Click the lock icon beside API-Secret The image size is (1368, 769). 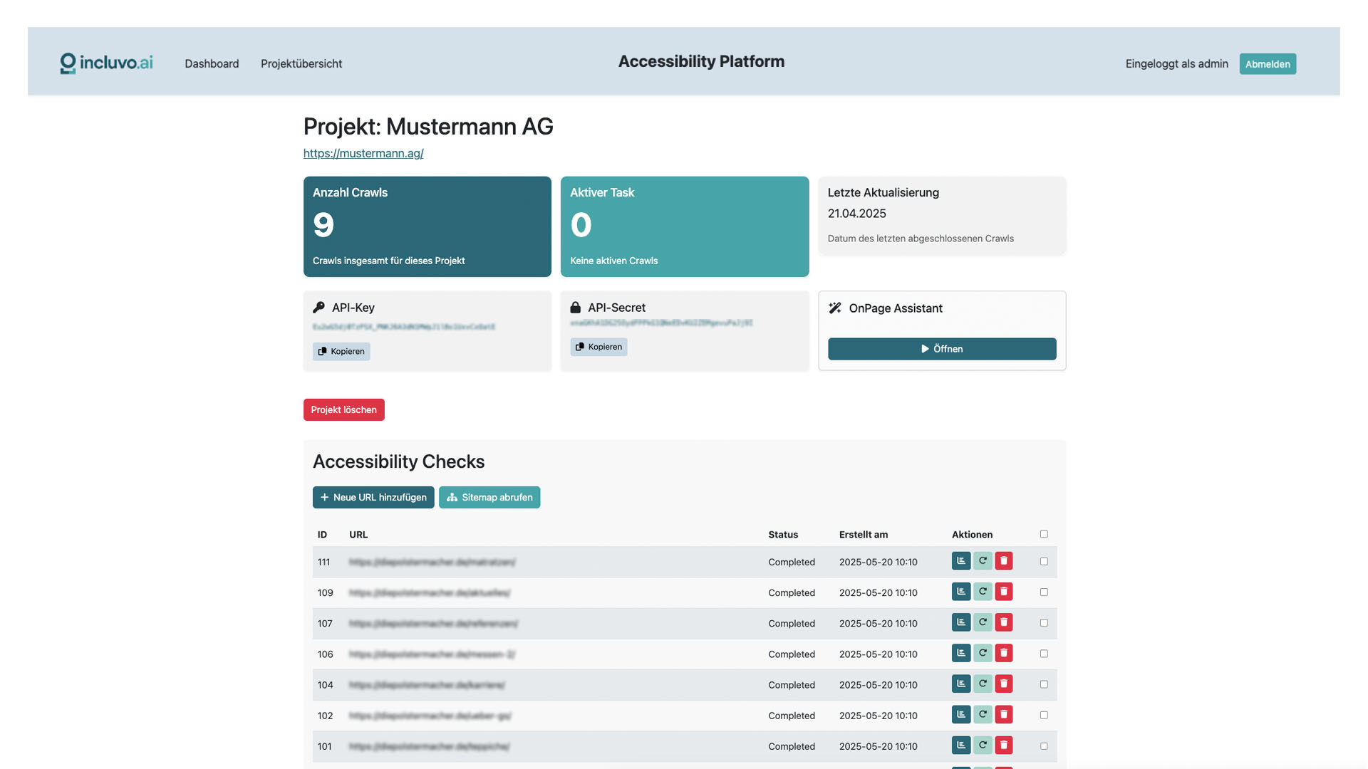[x=576, y=307]
